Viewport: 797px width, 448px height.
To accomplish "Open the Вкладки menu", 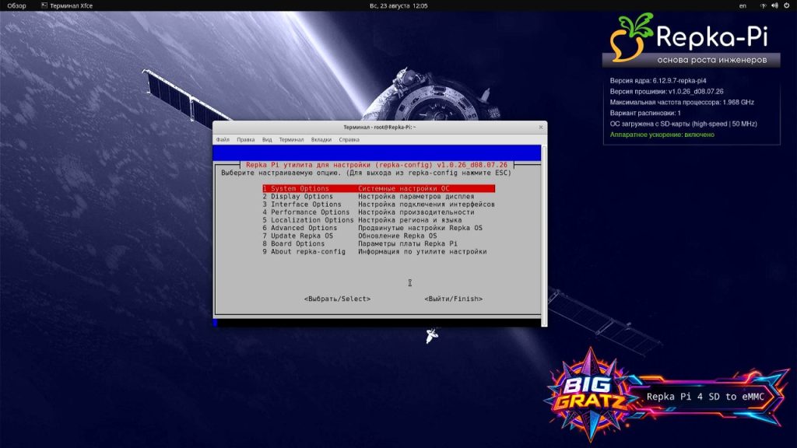I will pyautogui.click(x=321, y=140).
